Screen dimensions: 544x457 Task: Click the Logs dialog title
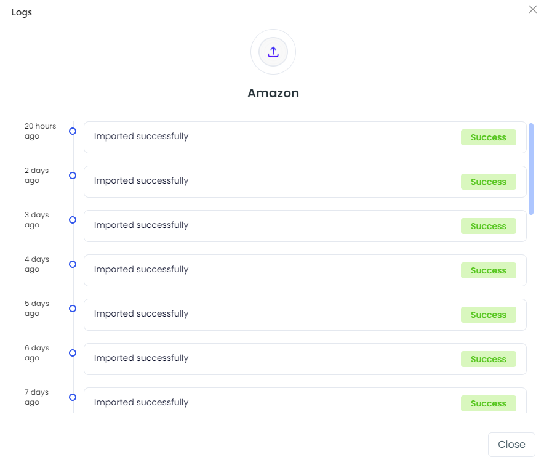point(22,12)
